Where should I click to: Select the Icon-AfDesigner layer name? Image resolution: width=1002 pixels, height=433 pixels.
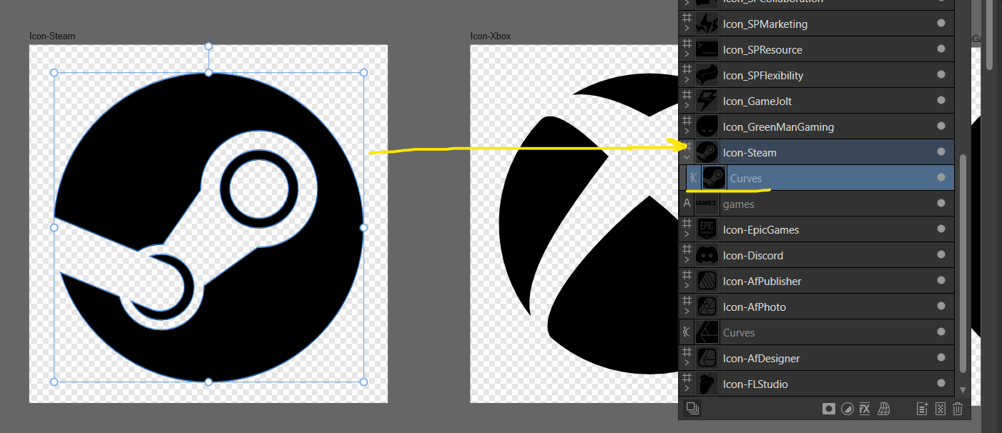(x=761, y=358)
